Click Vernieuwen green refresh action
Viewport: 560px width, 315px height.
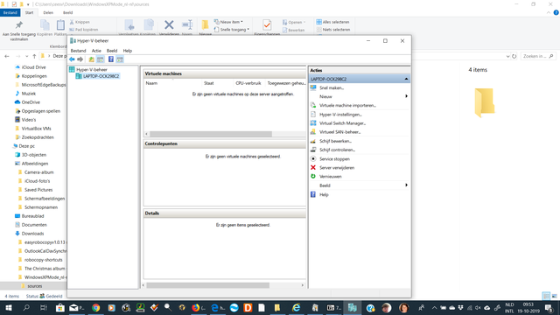pos(331,177)
